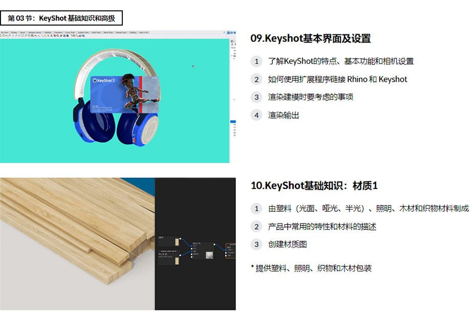Image resolution: width=476 pixels, height=317 pixels.
Task: Click the heading '10.KeyShot基础知识：材质1'
Action: point(314,186)
